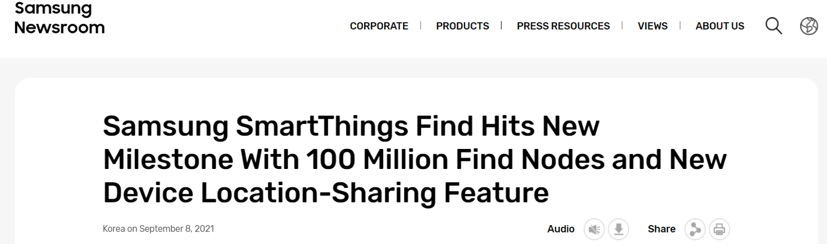Image resolution: width=827 pixels, height=244 pixels.
Task: Go to Samsung Newsroom home logo
Action: coord(59,18)
